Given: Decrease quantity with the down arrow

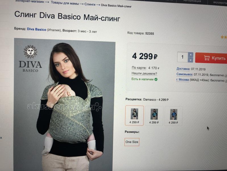Looking at the screenshot, I should coord(191,60).
